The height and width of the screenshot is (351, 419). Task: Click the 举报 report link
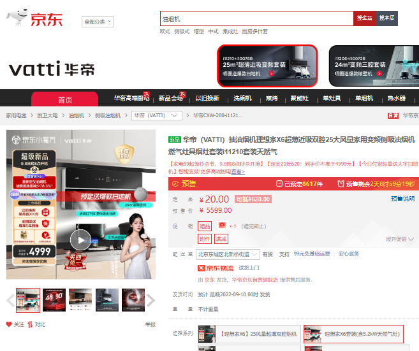click(151, 324)
